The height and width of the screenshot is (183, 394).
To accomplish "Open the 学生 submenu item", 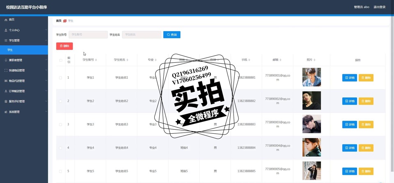I will (x=10, y=50).
